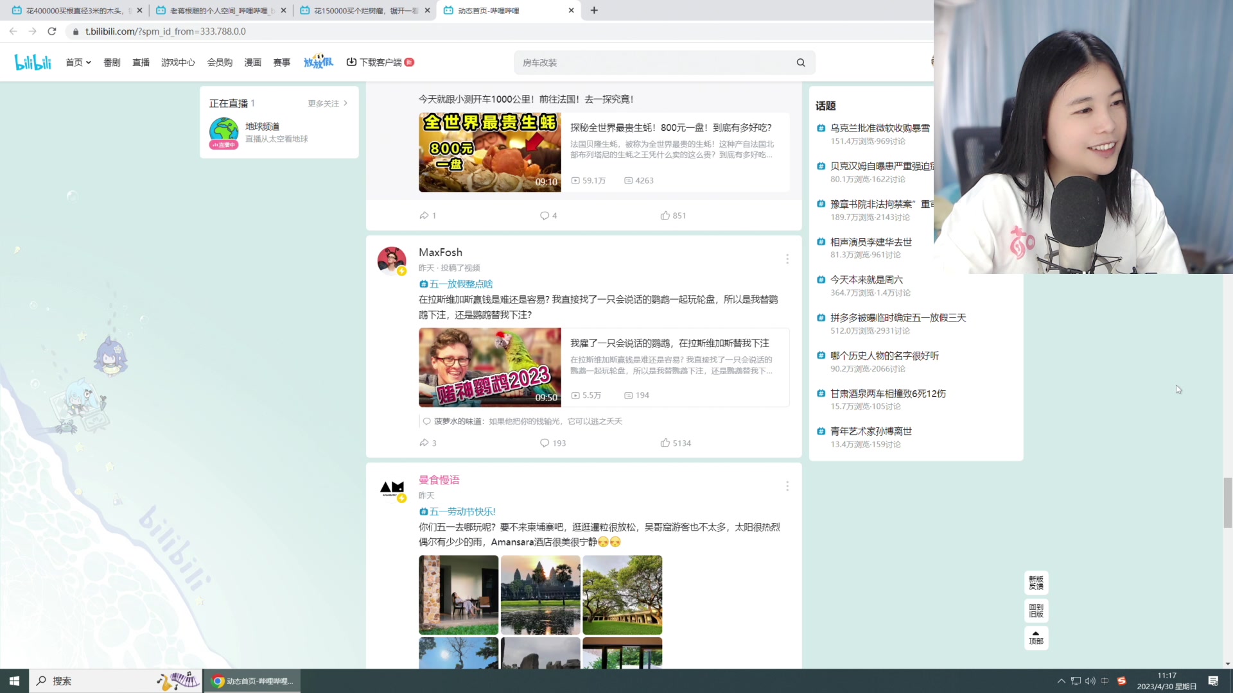Click the 顶部 back-to-top button

[x=1036, y=638]
